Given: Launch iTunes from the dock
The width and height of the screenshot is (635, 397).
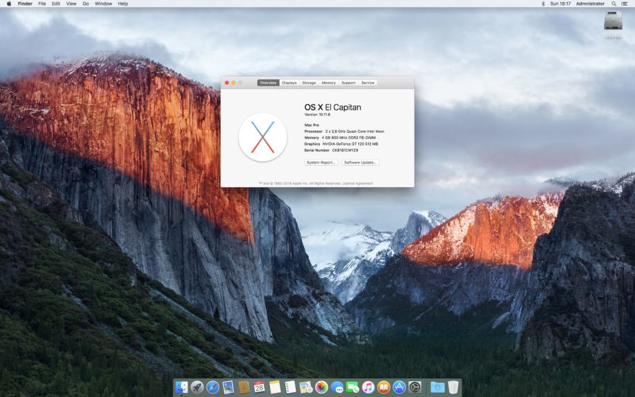Looking at the screenshot, I should (x=368, y=387).
